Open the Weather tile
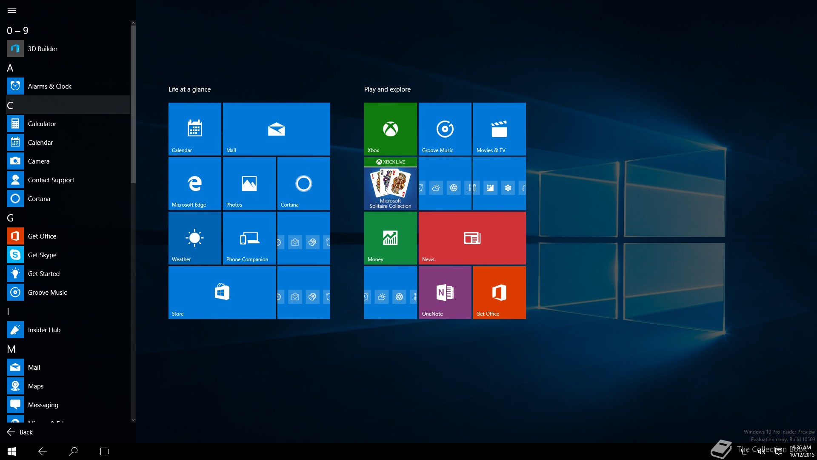Viewport: 817px width, 460px height. (195, 238)
